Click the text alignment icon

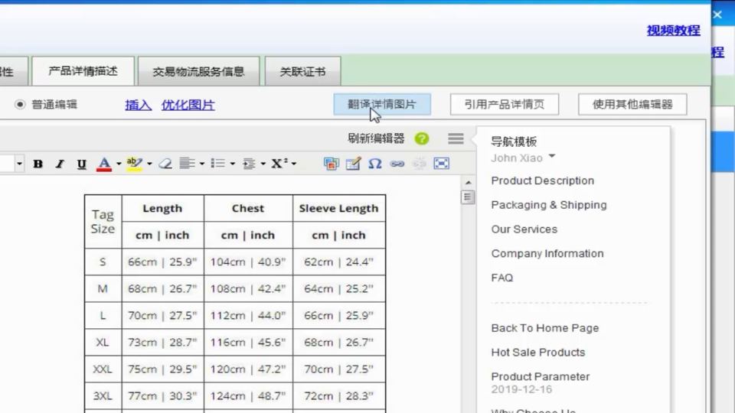click(188, 164)
